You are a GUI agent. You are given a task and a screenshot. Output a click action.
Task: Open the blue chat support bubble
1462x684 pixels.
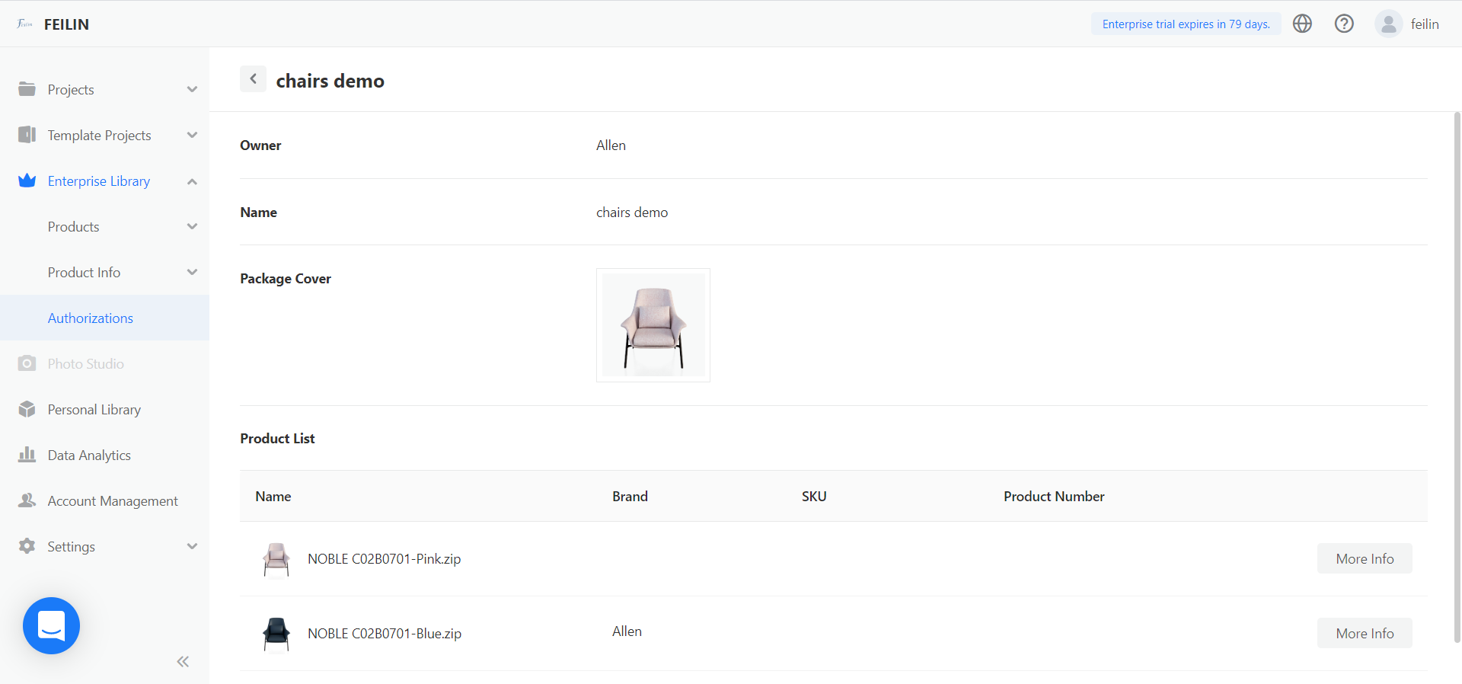tap(51, 625)
